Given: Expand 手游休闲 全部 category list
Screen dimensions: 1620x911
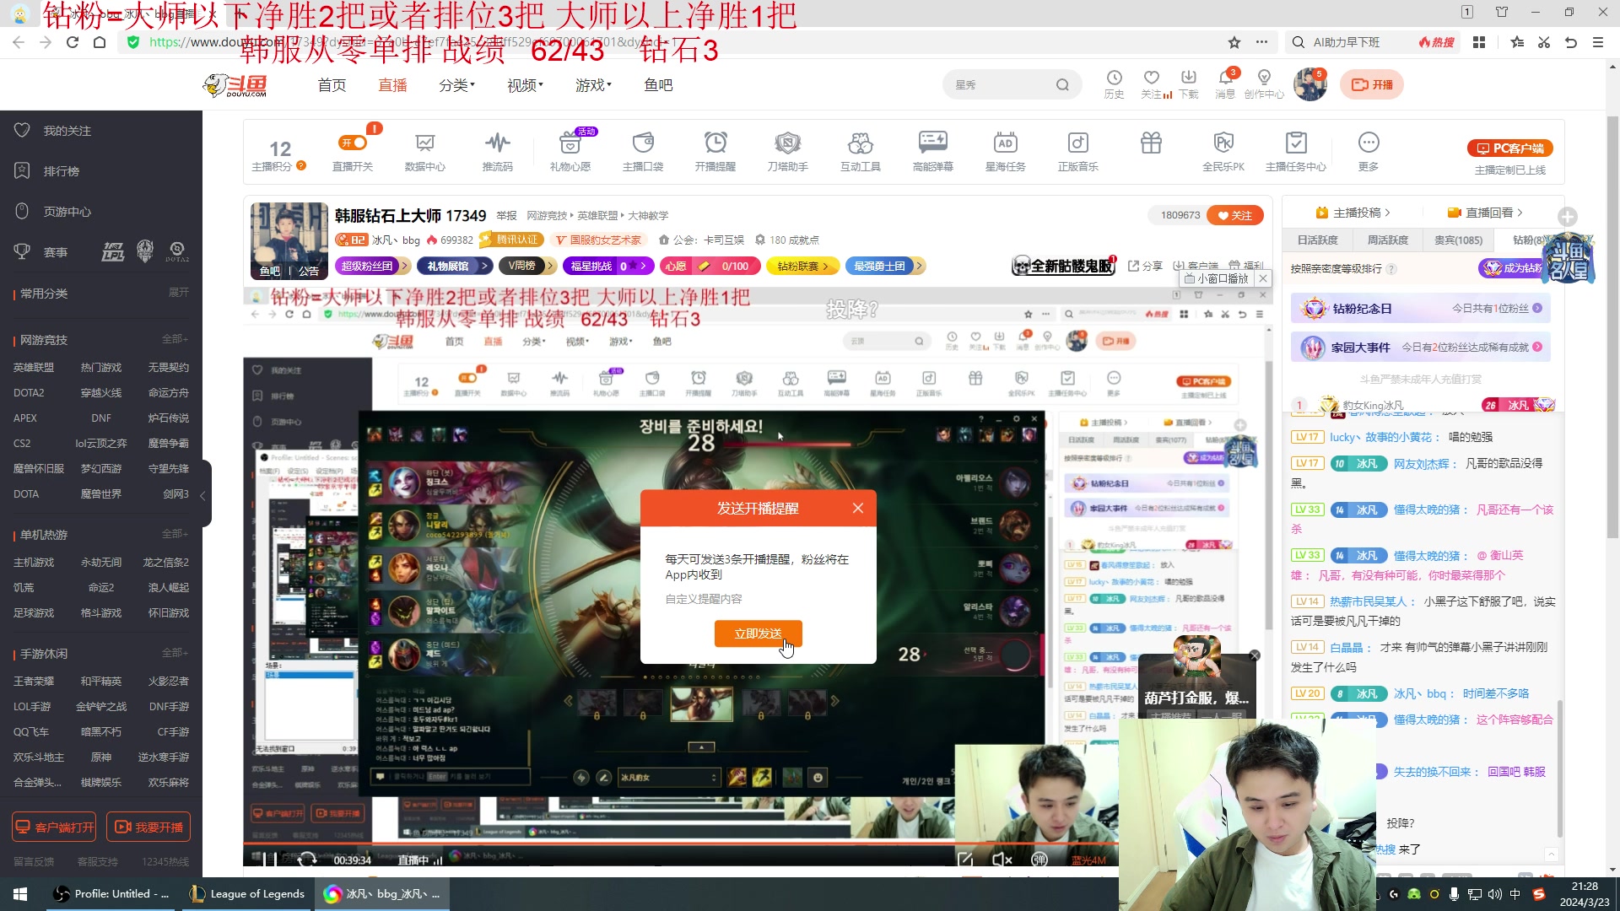Looking at the screenshot, I should [x=175, y=653].
